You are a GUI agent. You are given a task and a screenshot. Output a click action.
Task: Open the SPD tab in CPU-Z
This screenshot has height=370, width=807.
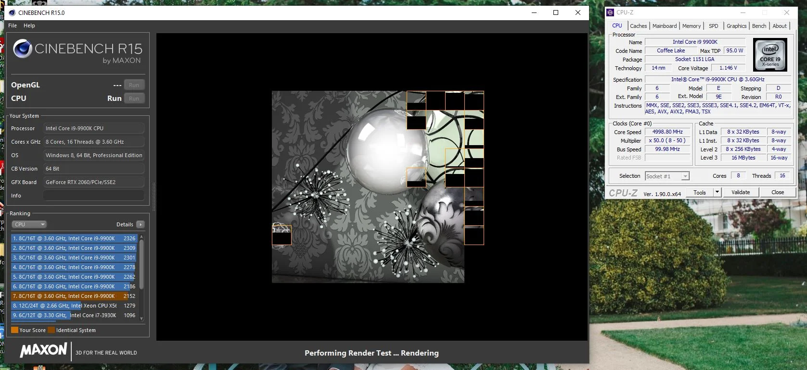(x=713, y=26)
